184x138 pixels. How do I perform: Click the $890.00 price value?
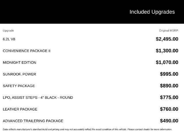coord(169,86)
